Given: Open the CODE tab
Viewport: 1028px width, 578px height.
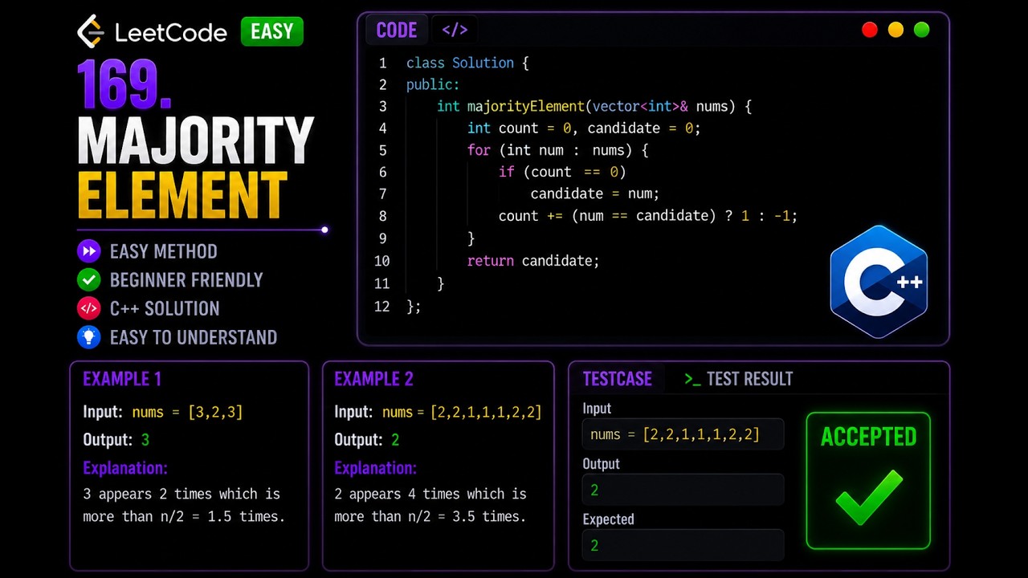Looking at the screenshot, I should click(397, 31).
